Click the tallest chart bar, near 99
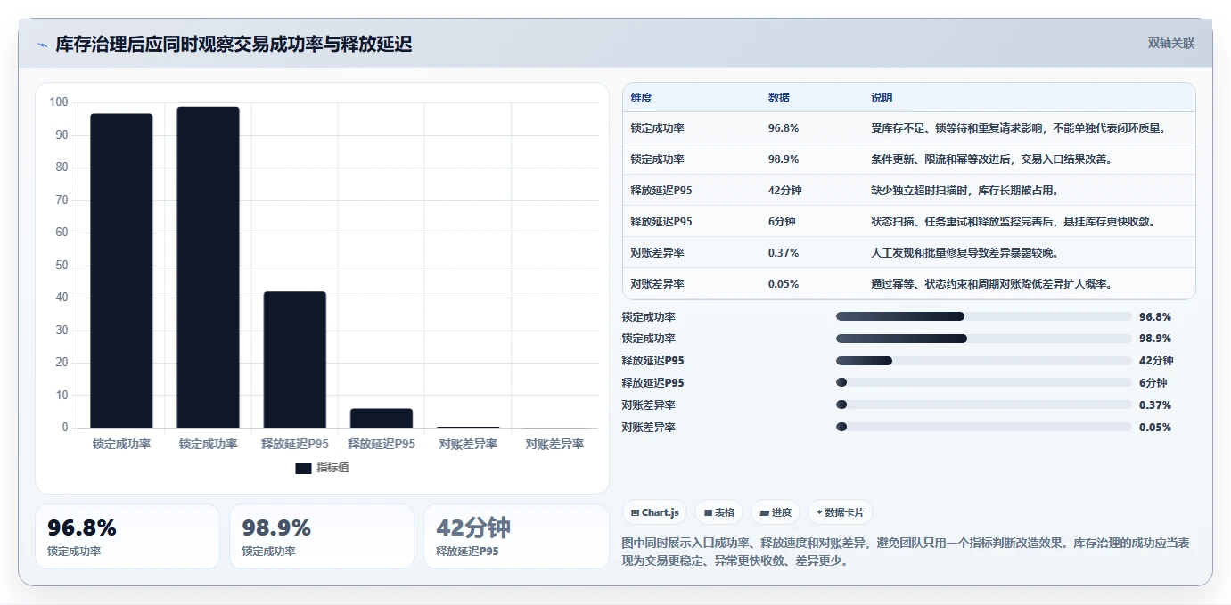Screen dimensions: 1231x605 [x=208, y=267]
